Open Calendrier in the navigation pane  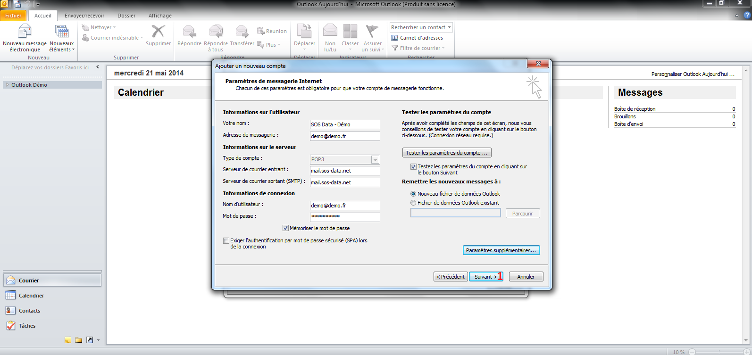pos(31,296)
